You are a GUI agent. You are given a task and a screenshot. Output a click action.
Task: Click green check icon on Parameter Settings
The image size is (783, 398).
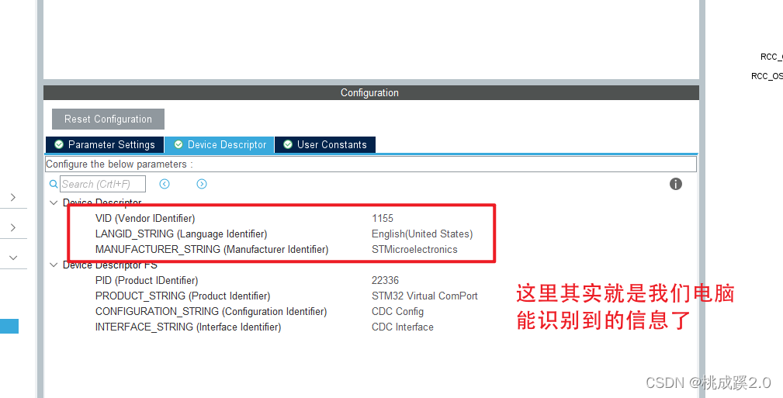[x=59, y=144]
